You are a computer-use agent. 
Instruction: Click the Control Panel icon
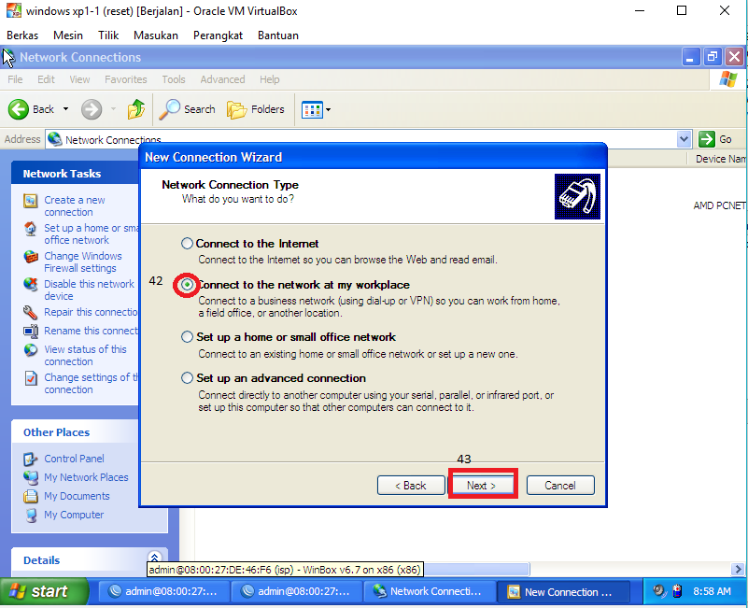coord(31,460)
